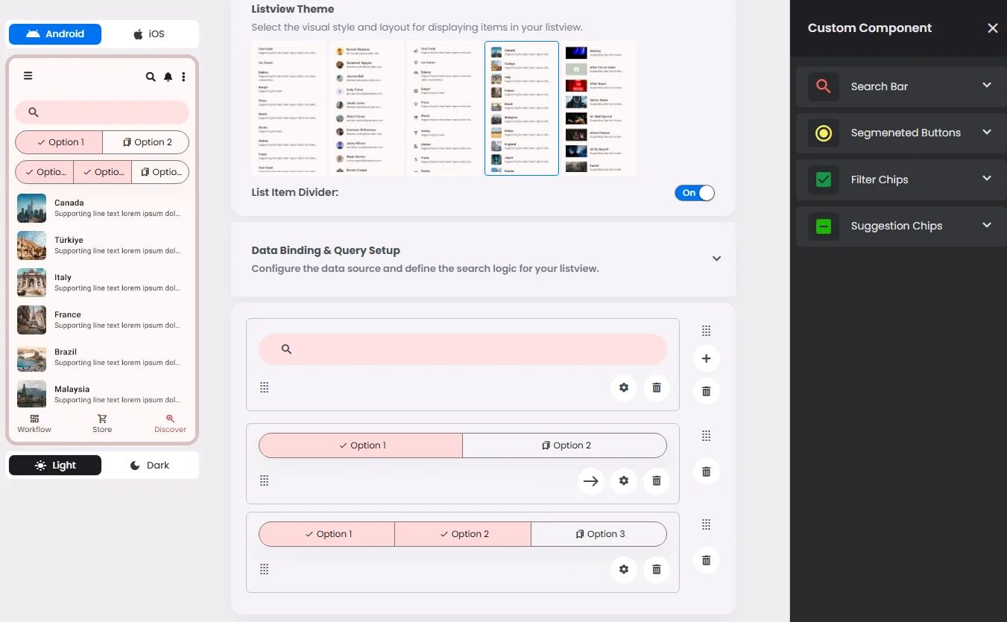
Task: Open the Store tab in phone preview
Action: [x=102, y=423]
